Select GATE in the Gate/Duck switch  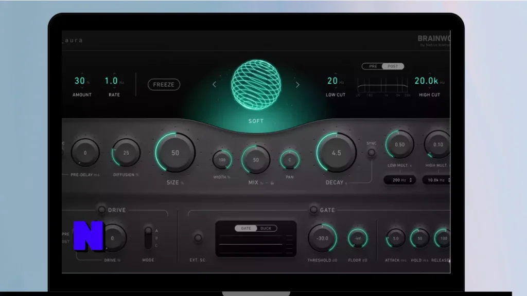(245, 228)
